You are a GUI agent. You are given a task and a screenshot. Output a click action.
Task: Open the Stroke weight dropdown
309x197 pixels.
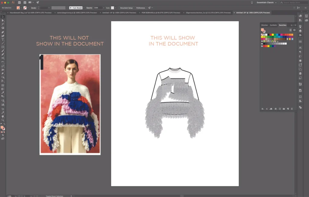point(49,8)
